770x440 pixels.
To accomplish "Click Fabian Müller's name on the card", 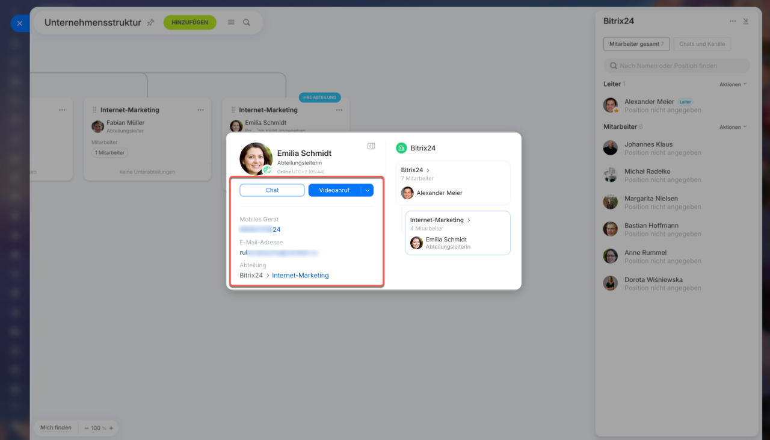I will [x=126, y=123].
